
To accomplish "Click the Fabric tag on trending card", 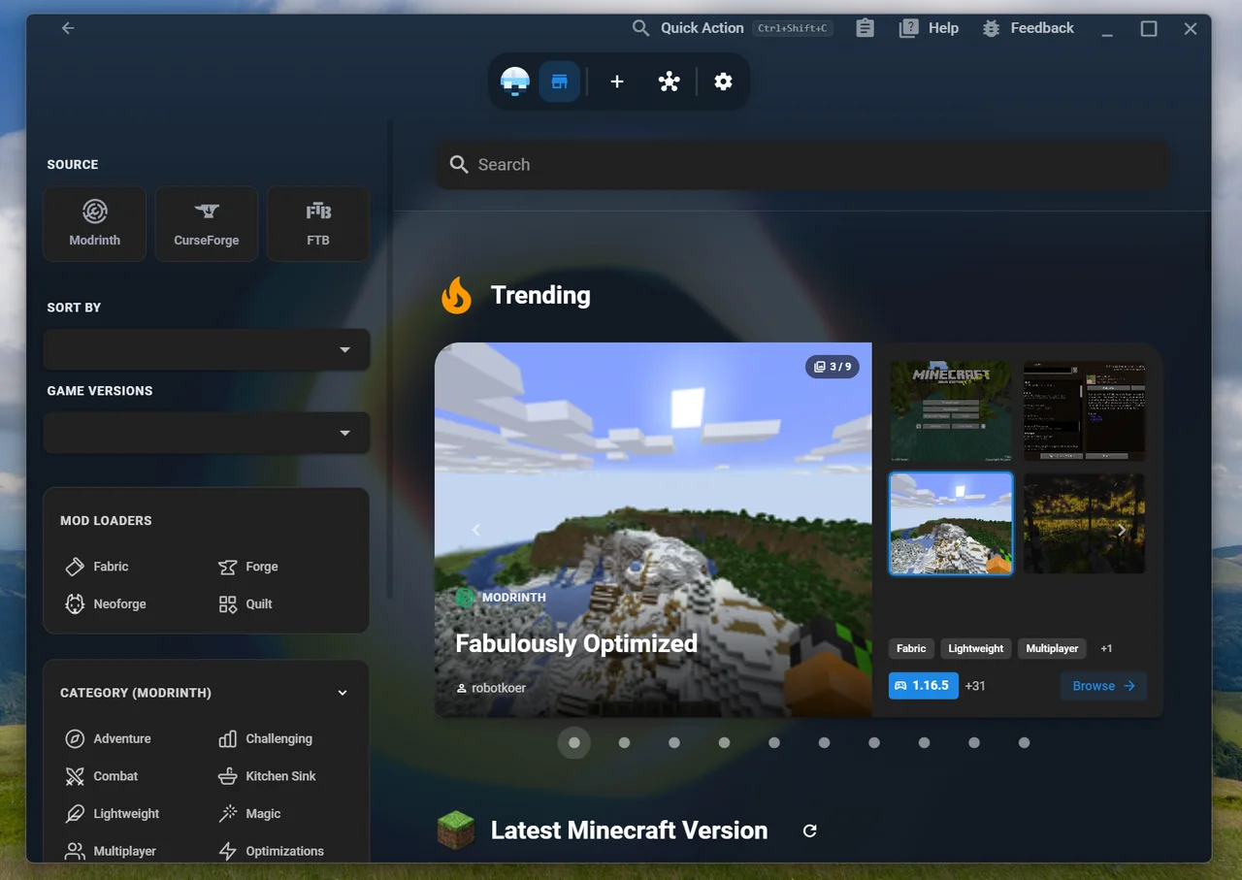I will pyautogui.click(x=911, y=648).
